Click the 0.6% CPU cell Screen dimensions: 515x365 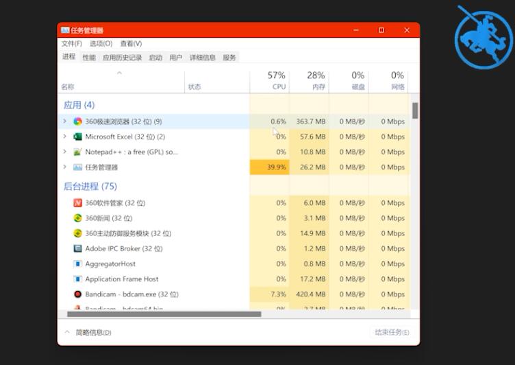click(270, 121)
